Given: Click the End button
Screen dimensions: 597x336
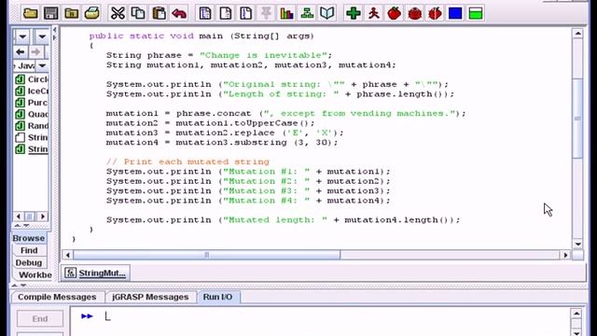Looking at the screenshot, I should [40, 319].
